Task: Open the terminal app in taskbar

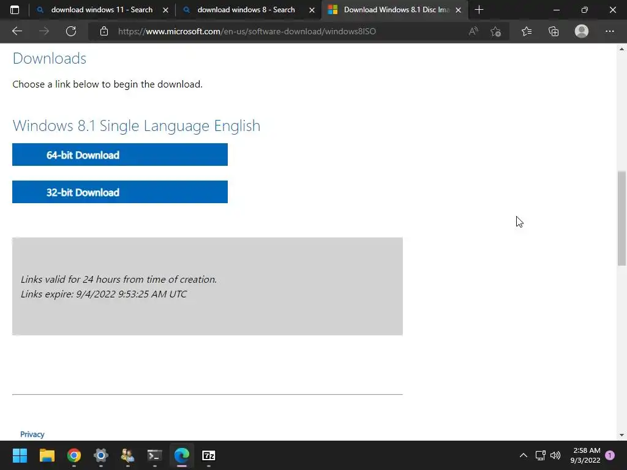Action: point(155,455)
